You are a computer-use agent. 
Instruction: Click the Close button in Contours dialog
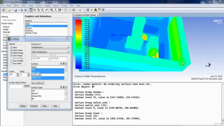[44, 106]
